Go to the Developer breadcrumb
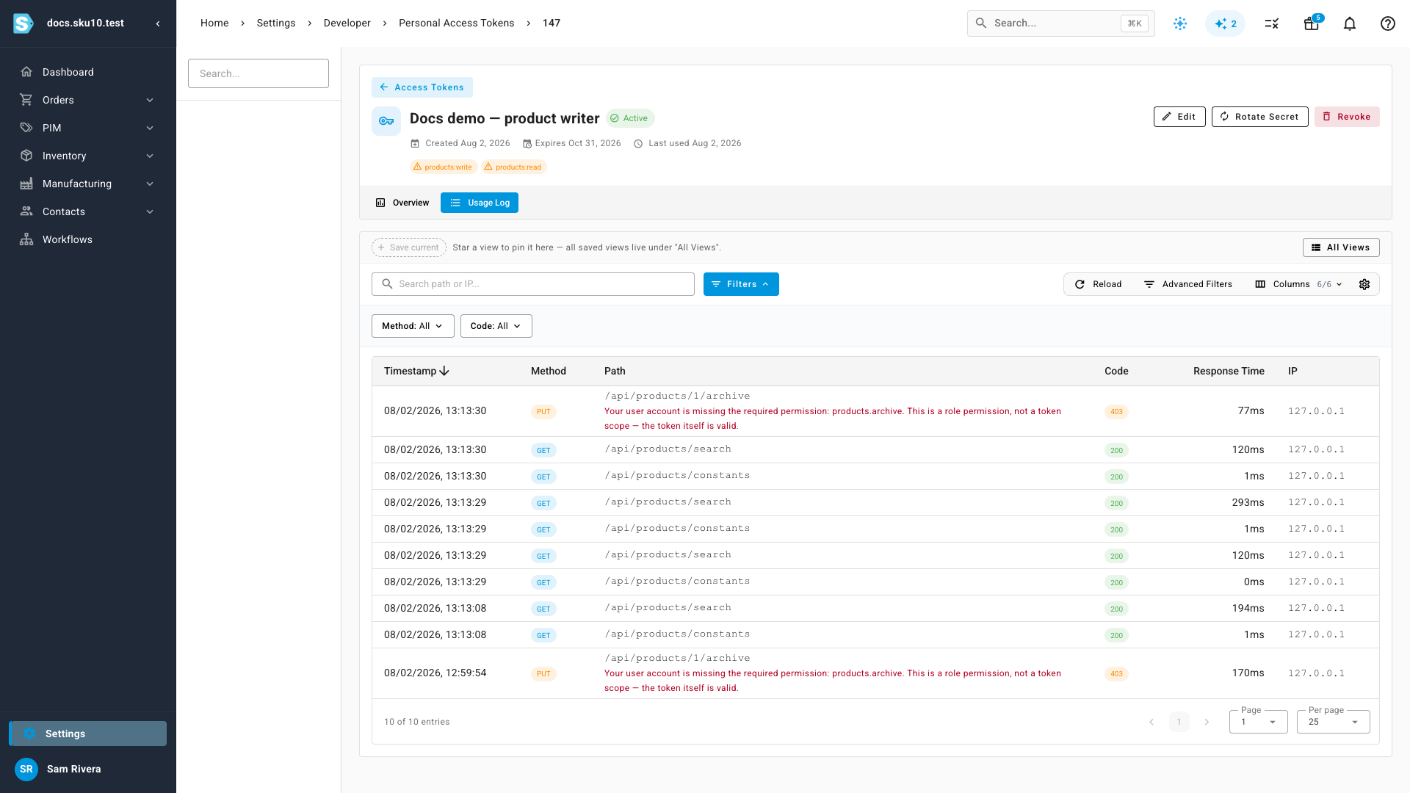The width and height of the screenshot is (1410, 793). point(347,23)
